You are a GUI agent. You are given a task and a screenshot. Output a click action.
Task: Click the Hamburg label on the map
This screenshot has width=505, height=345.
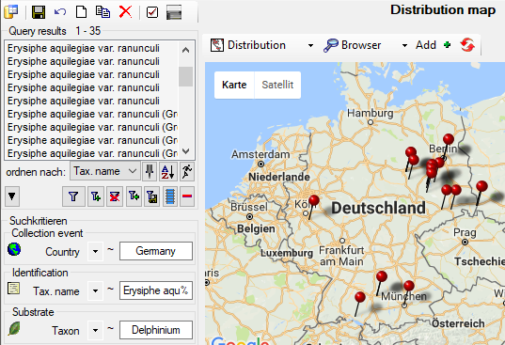(x=371, y=113)
